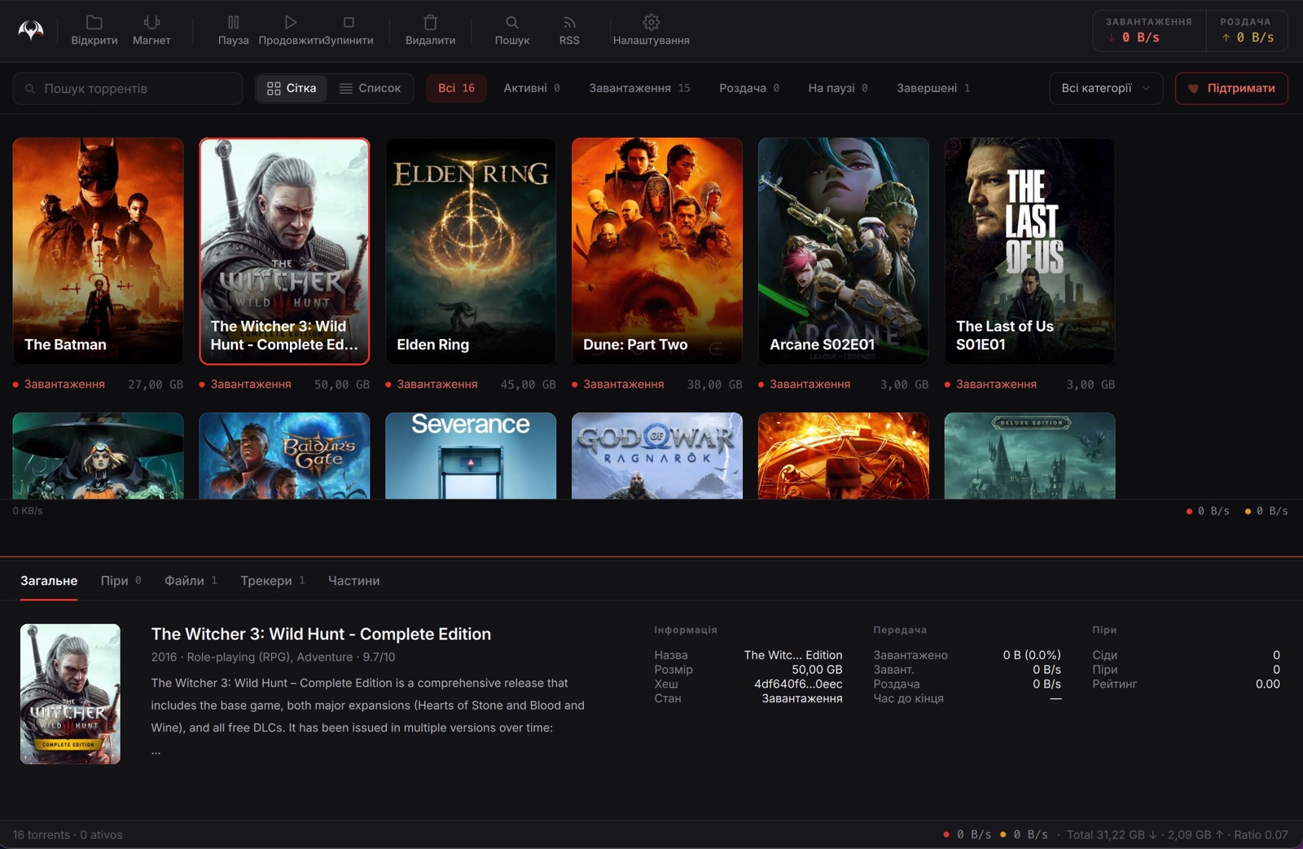The image size is (1303, 849).
Task: Resume the torrent with Продовжити
Action: (290, 30)
